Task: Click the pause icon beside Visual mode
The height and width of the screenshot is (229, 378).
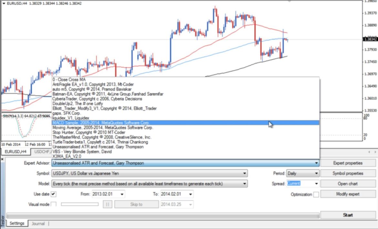Action: pyautogui.click(x=108, y=204)
